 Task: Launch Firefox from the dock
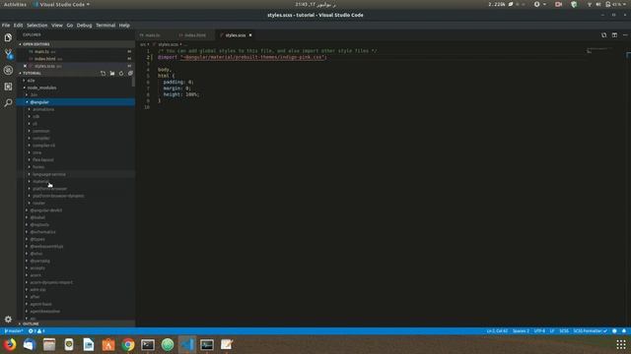[x=10, y=345]
